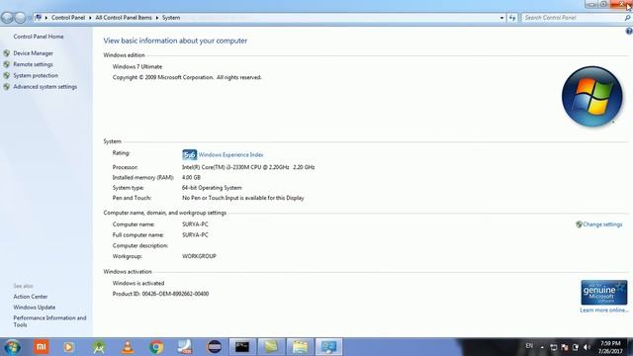Open Performance Information and Tools
This screenshot has height=356, width=633.
[x=49, y=321]
